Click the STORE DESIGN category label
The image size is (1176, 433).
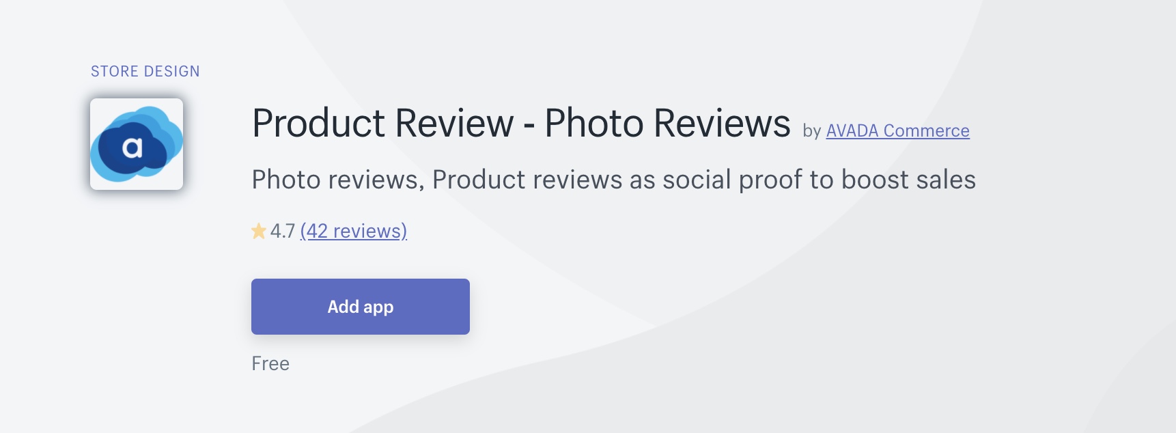click(145, 71)
